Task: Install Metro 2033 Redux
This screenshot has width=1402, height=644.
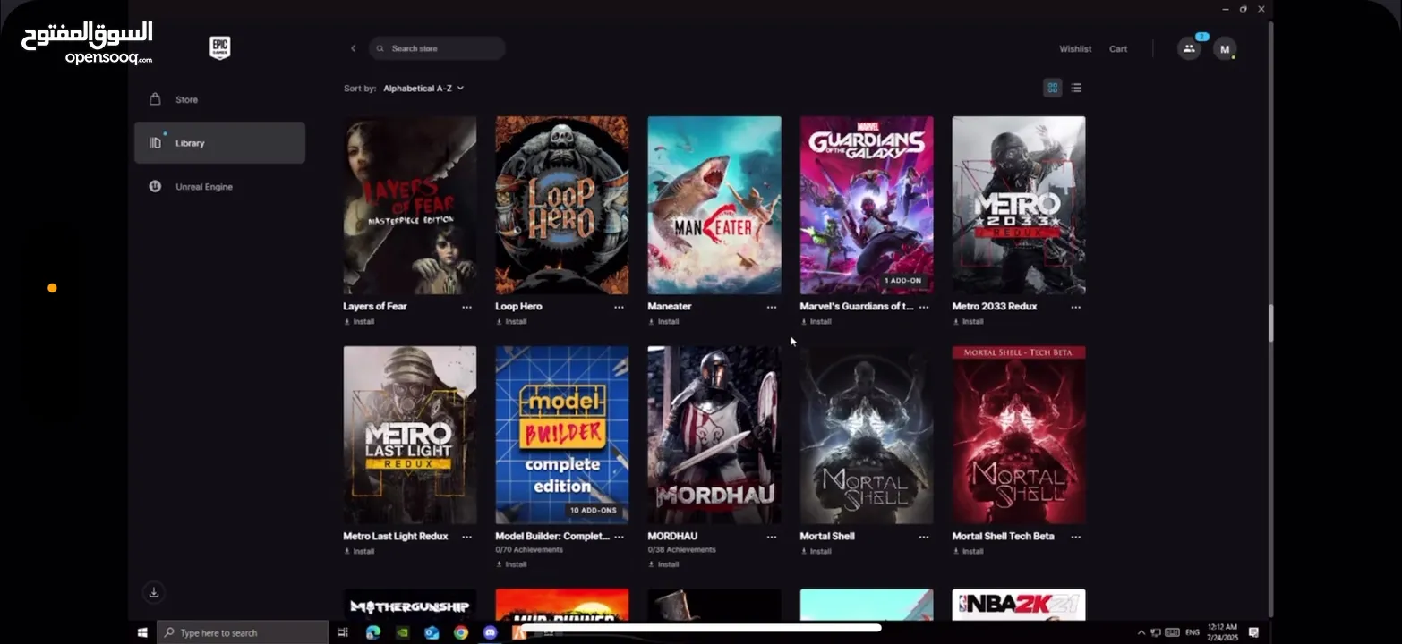Action: (968, 322)
